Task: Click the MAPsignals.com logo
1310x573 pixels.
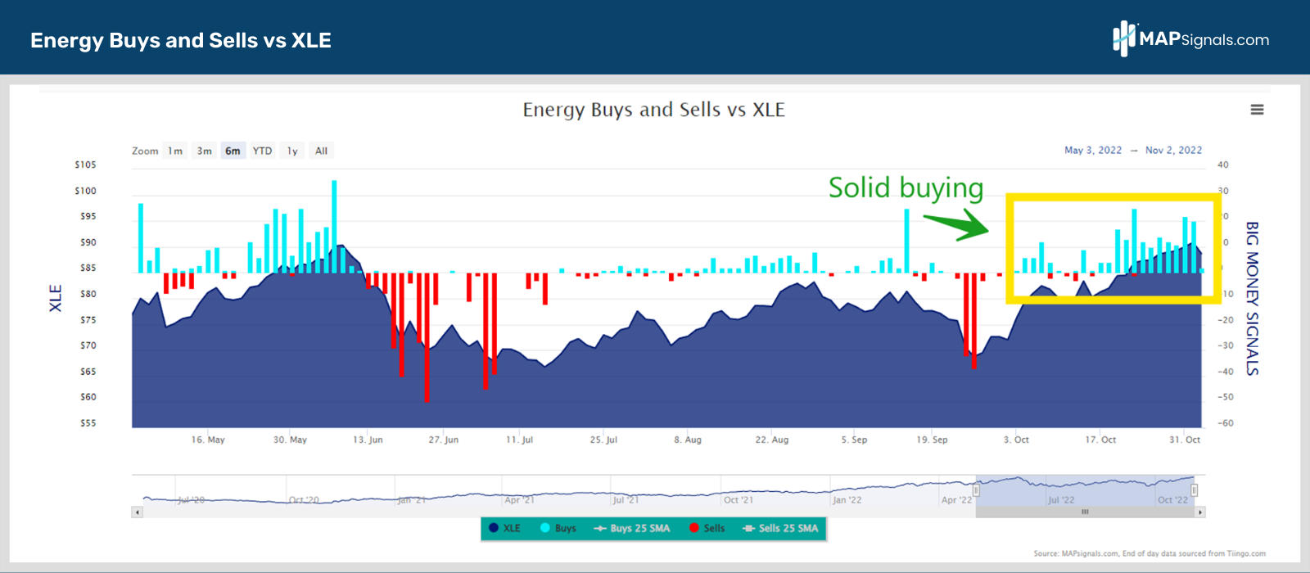Action: click(x=1191, y=38)
